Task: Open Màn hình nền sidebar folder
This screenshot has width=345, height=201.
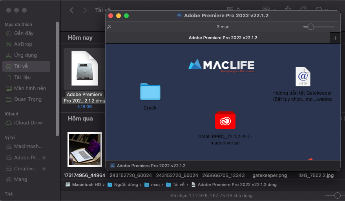Action: click(30, 88)
